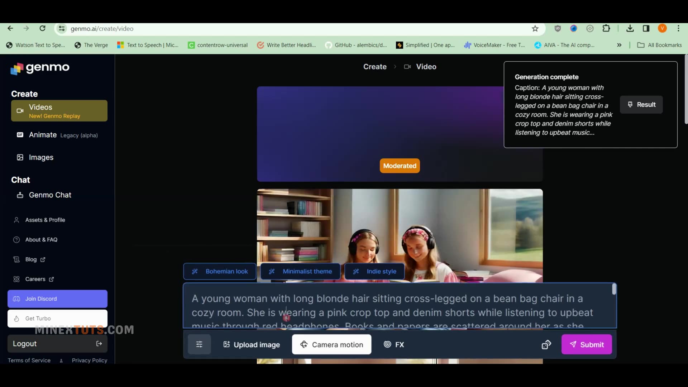
Task: Bookmark this page with the star icon
Action: tap(535, 28)
